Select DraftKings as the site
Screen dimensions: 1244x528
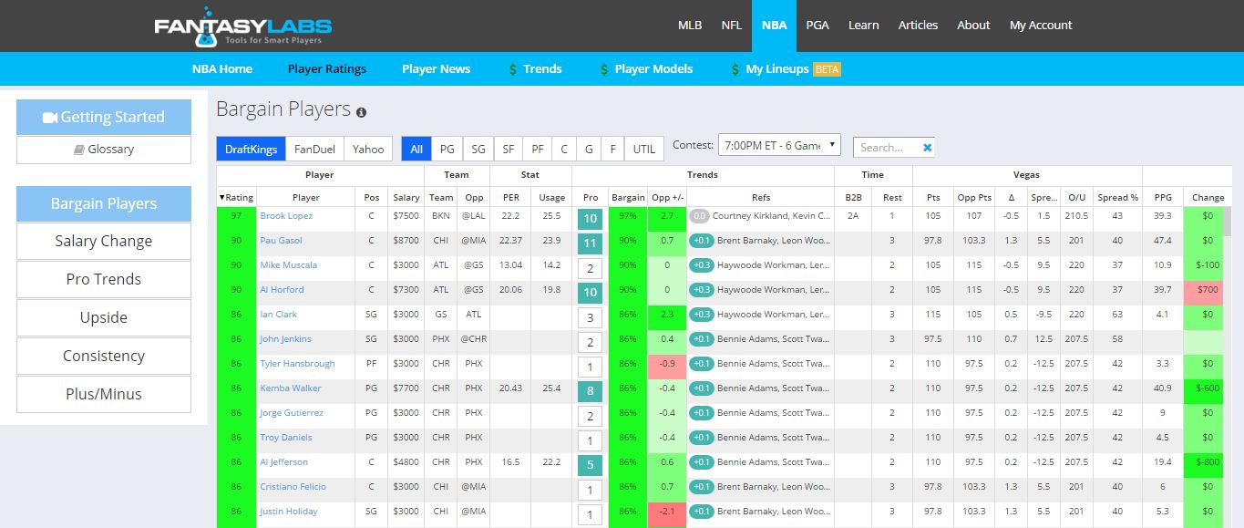pos(251,149)
